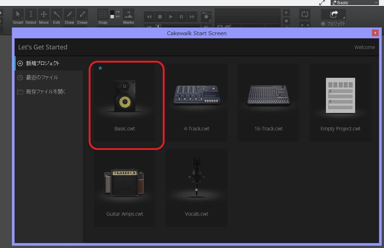Image resolution: width=384 pixels, height=248 pixels.
Task: Open 最近のファイル list
Action: [x=49, y=77]
